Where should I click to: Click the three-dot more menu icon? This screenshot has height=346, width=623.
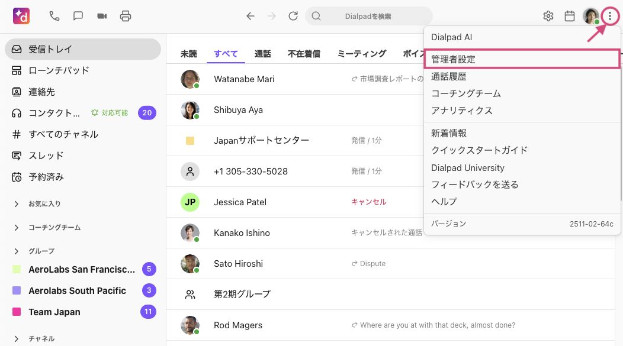(610, 16)
